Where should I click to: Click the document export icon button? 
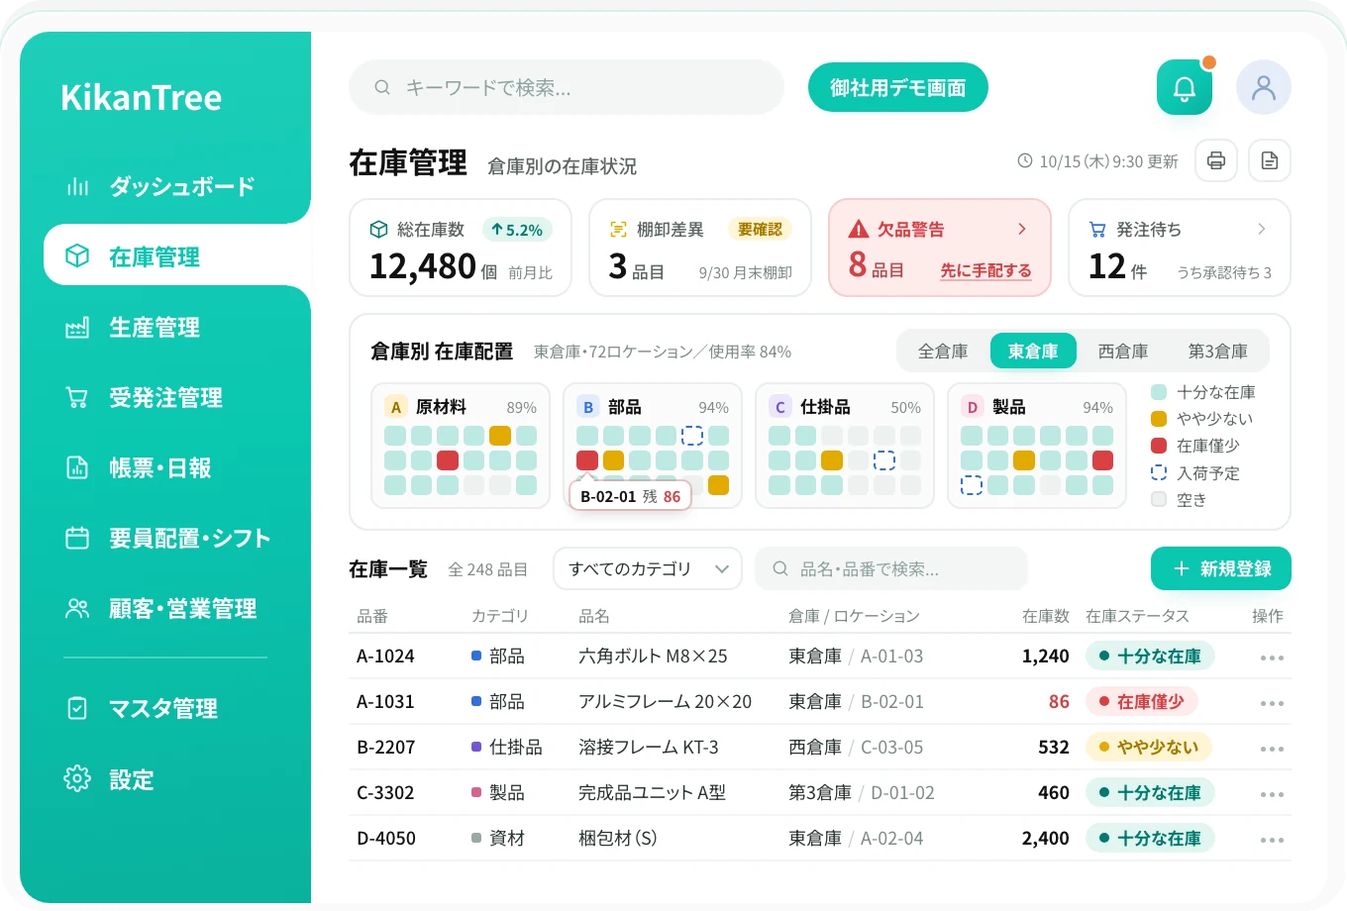1270,160
